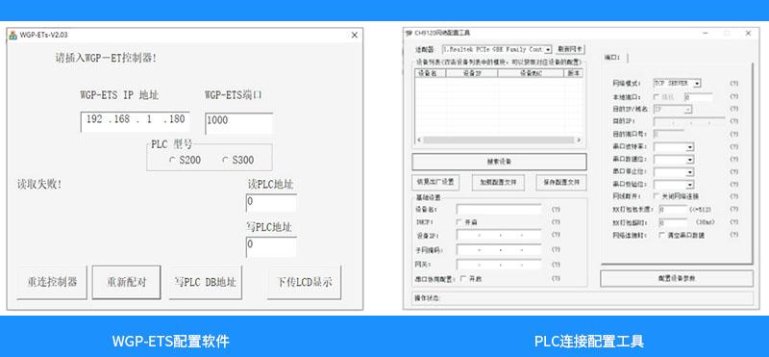Open the 目的IP/域名 type dropdown

(x=688, y=109)
